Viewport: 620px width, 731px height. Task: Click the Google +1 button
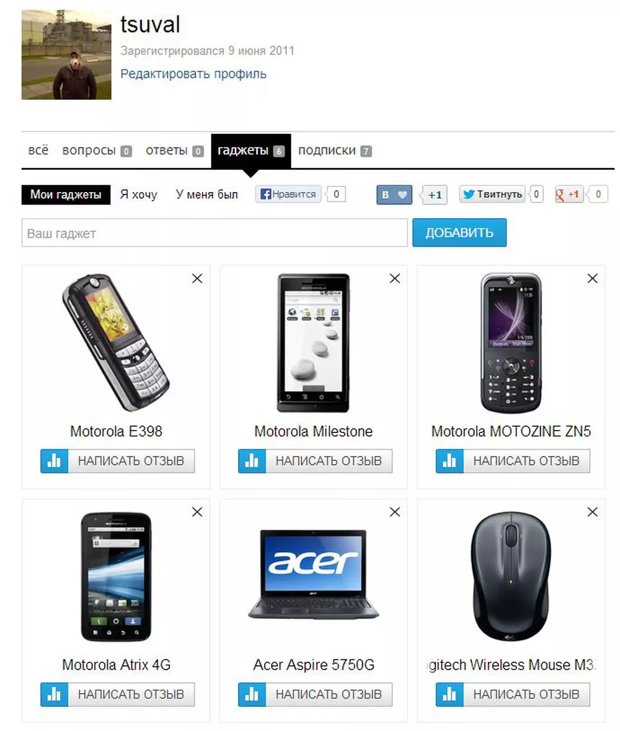[569, 194]
